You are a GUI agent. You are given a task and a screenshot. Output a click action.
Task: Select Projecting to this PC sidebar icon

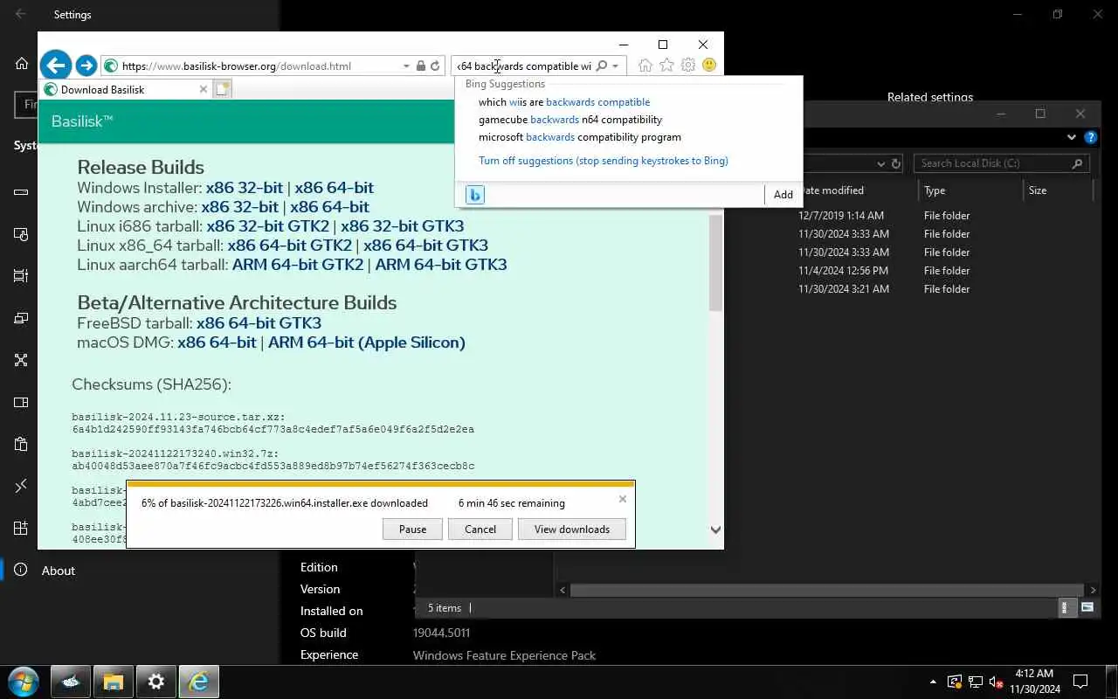[21, 318]
